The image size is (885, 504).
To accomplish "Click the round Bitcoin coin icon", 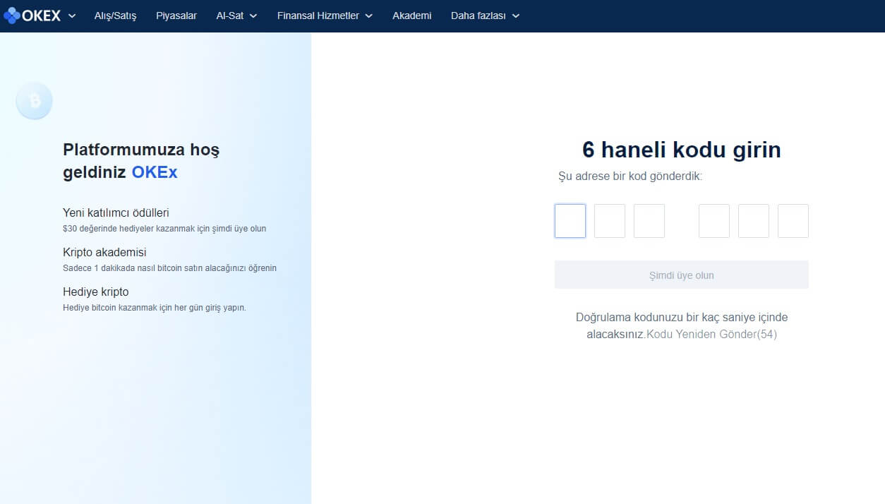I will point(34,101).
